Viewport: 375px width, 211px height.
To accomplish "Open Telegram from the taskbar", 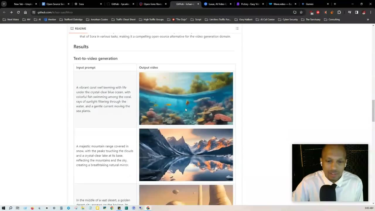I will 69,208.
